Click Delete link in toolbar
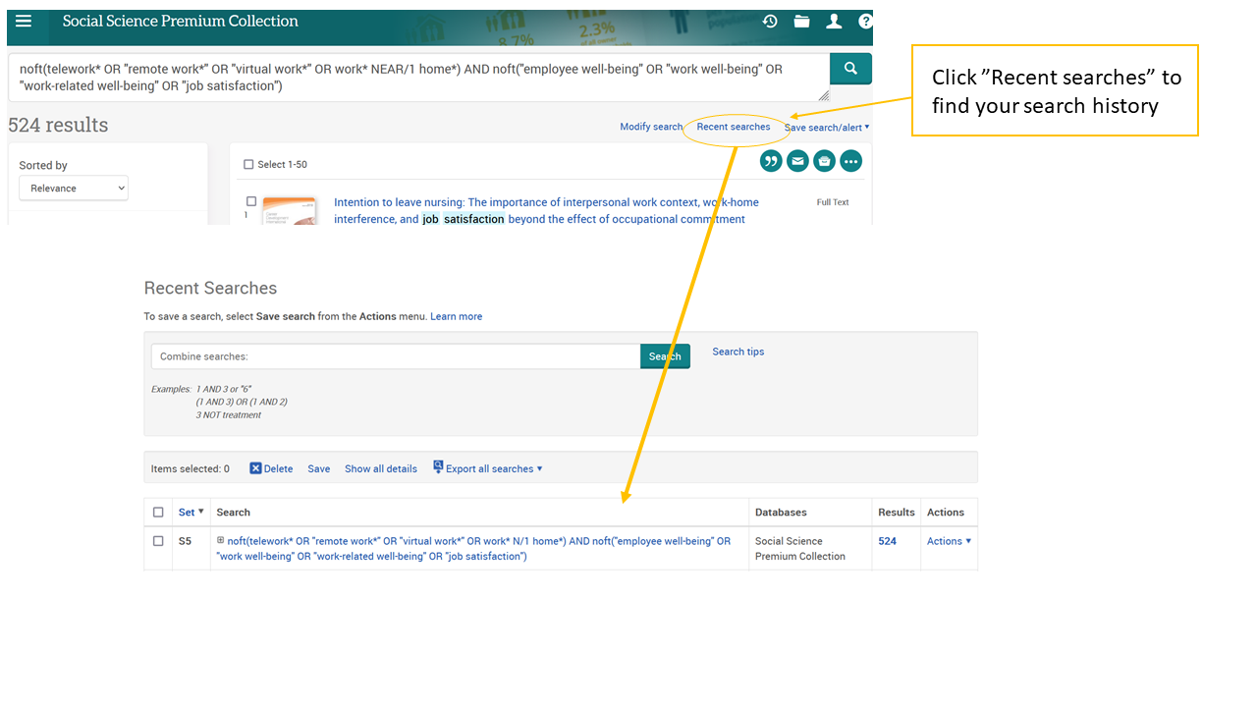The image size is (1257, 707). (x=278, y=468)
